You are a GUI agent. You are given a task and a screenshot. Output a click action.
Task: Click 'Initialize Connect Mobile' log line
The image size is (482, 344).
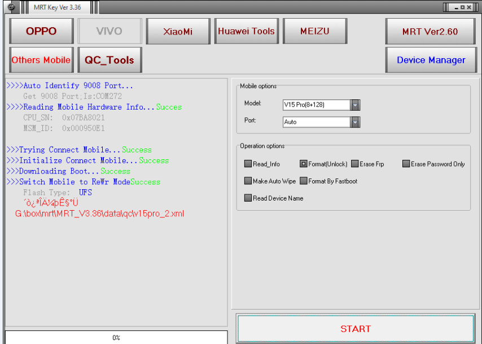[x=87, y=160]
